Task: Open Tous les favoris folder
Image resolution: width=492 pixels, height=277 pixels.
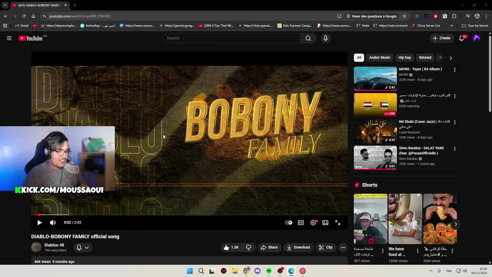Action: coord(475,26)
